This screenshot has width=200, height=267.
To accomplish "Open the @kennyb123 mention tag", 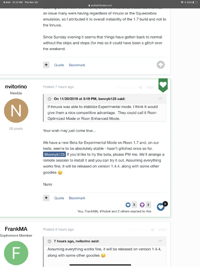I will (55, 154).
